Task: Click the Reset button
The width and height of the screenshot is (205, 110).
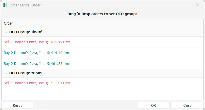Action: [17, 105]
